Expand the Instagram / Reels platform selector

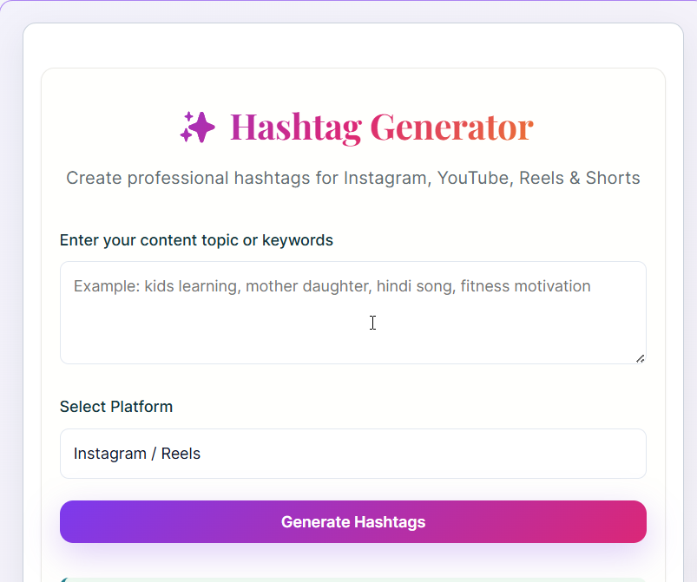pos(352,453)
